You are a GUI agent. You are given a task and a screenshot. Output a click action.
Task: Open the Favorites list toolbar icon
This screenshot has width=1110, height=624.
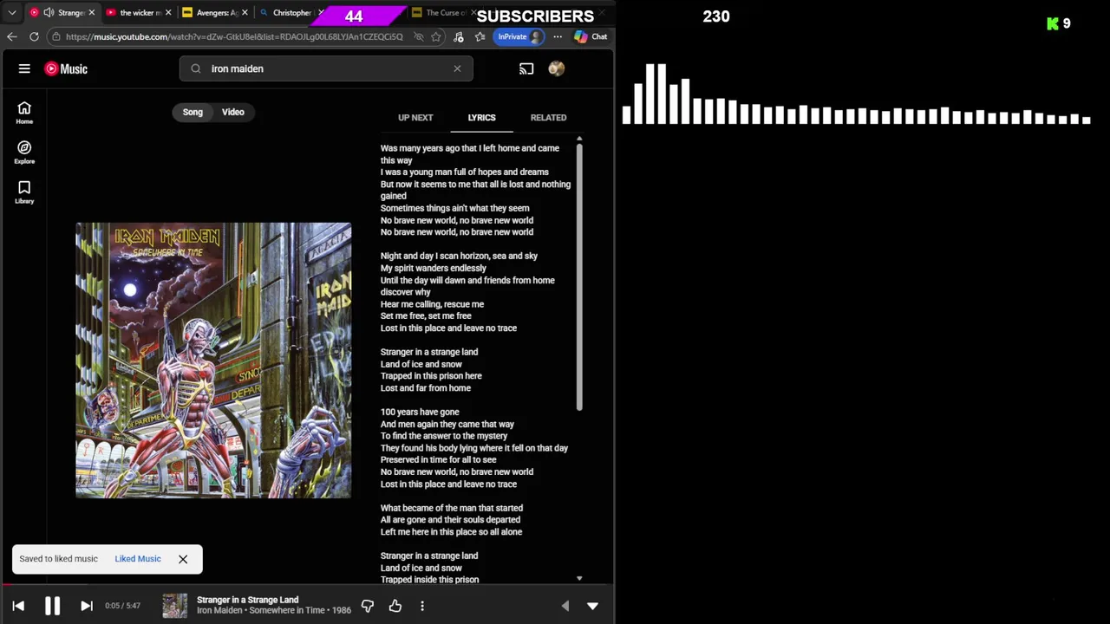pyautogui.click(x=480, y=36)
